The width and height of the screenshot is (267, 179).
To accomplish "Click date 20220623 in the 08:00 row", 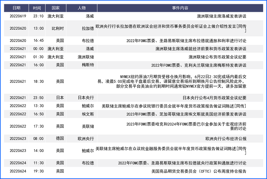I will click(x=18, y=139).
